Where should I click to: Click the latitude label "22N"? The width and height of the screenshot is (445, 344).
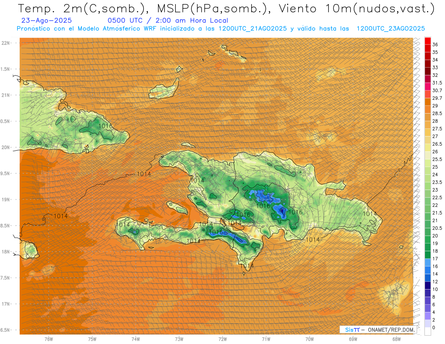click(6, 43)
